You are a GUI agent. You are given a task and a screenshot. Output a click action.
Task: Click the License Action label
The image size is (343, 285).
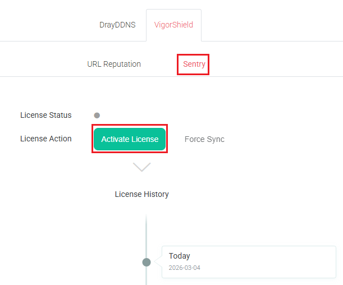(x=46, y=139)
